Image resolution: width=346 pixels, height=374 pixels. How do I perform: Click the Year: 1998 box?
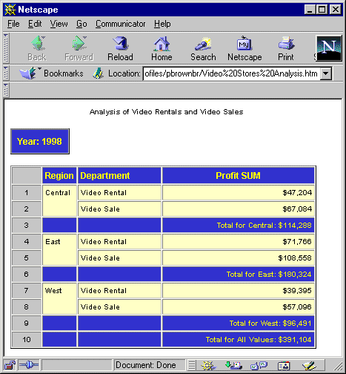point(40,141)
